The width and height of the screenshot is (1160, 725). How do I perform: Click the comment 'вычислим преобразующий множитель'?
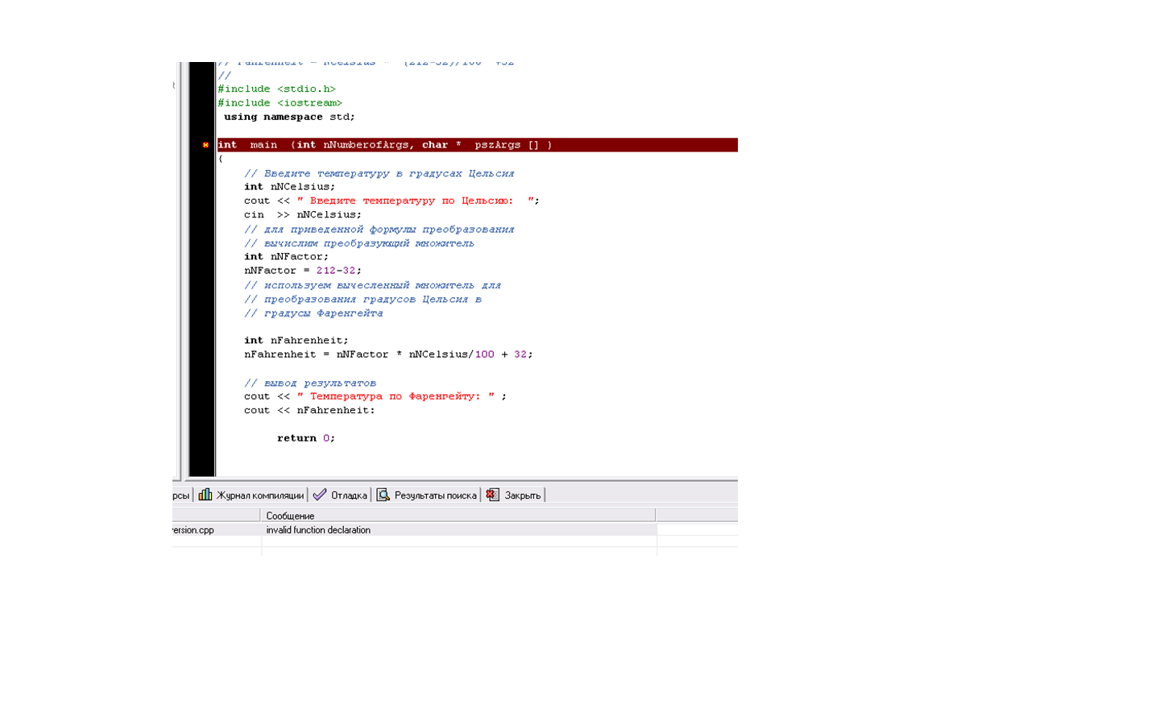(x=359, y=243)
